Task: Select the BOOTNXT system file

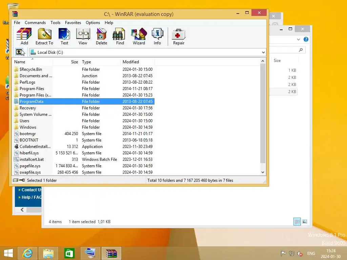Action: 84,140
